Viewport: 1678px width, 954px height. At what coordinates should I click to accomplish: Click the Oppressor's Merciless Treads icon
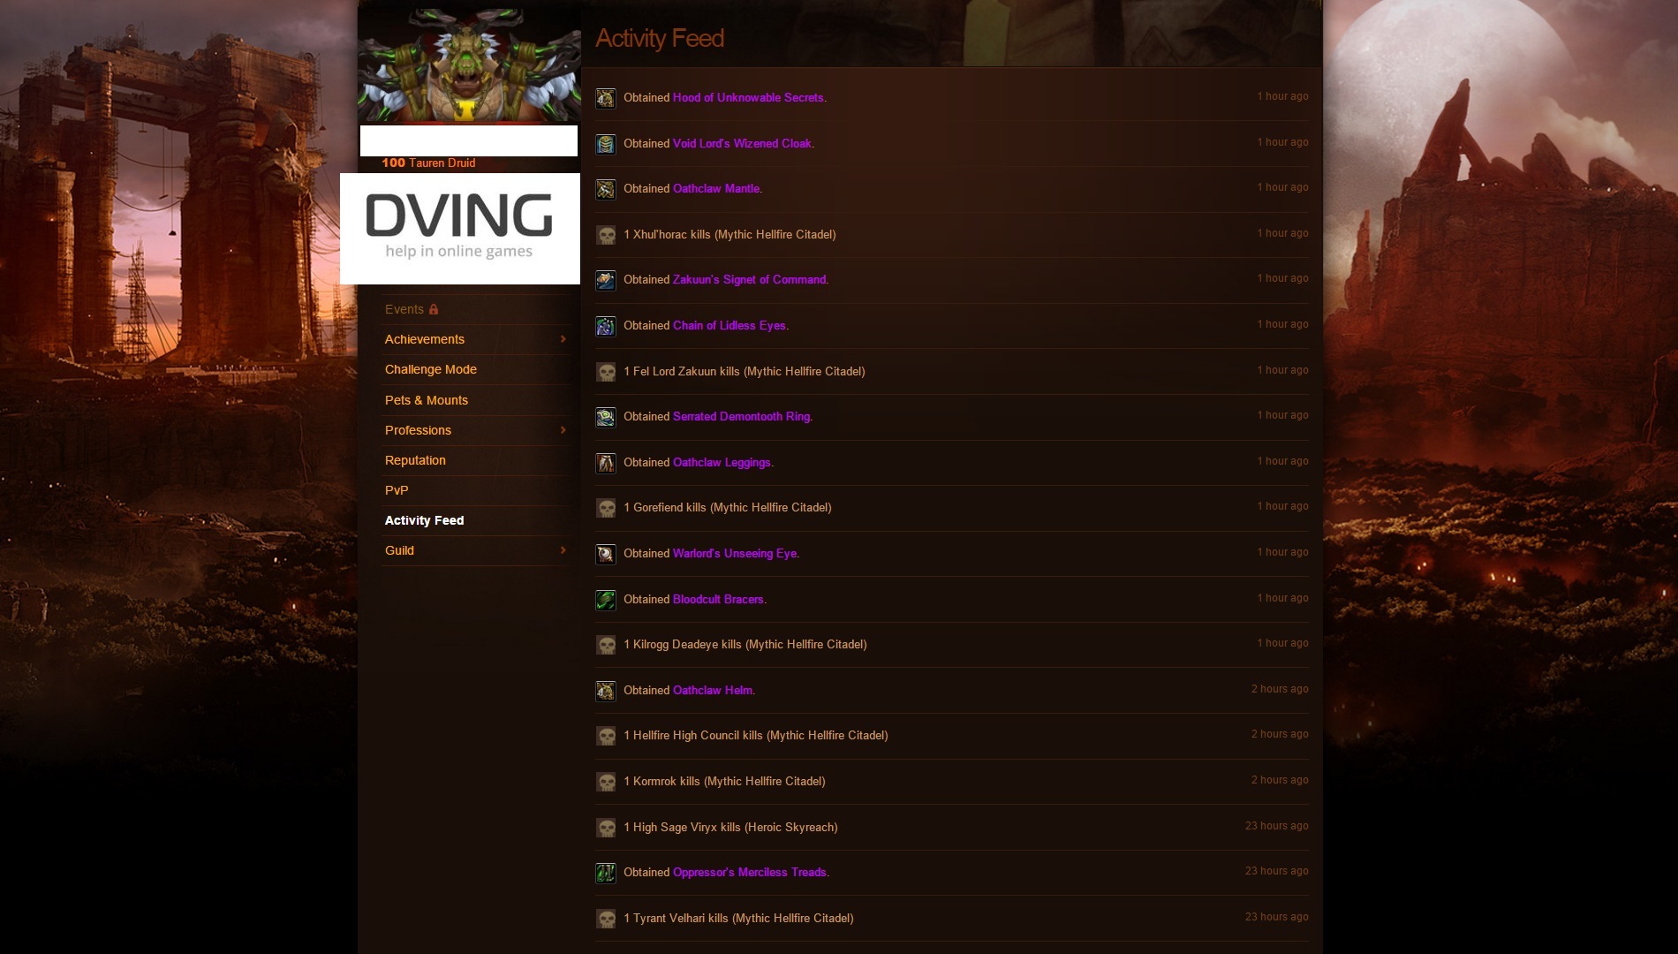pos(605,873)
